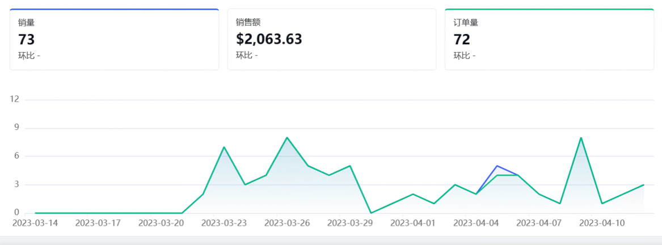The height and width of the screenshot is (245, 662).
Task: Select the 2023-04-10 date label on axis
Action: click(x=602, y=223)
